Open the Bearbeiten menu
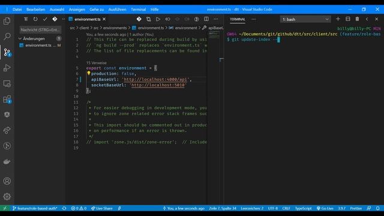 pos(36,10)
